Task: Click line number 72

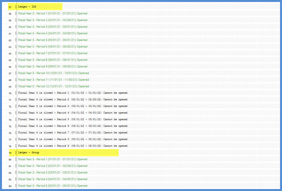Action: click(x=10, y=106)
